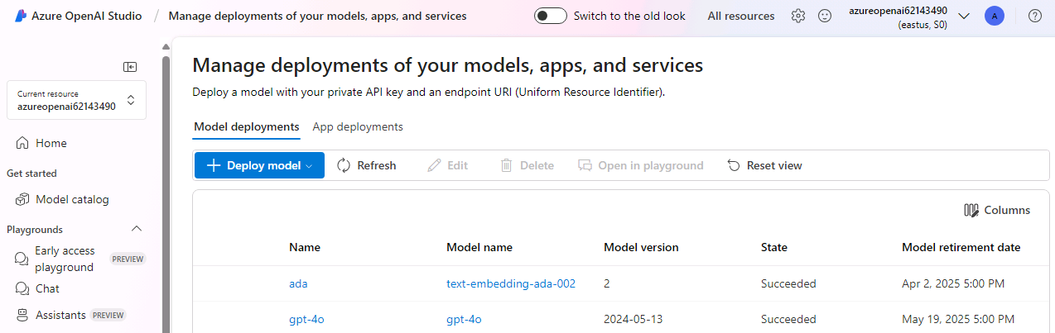Click the Delete trash can icon
Image resolution: width=1055 pixels, height=333 pixels.
pos(507,165)
